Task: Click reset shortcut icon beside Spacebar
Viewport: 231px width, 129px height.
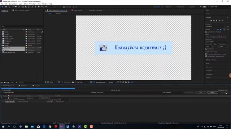Action: [227, 27]
